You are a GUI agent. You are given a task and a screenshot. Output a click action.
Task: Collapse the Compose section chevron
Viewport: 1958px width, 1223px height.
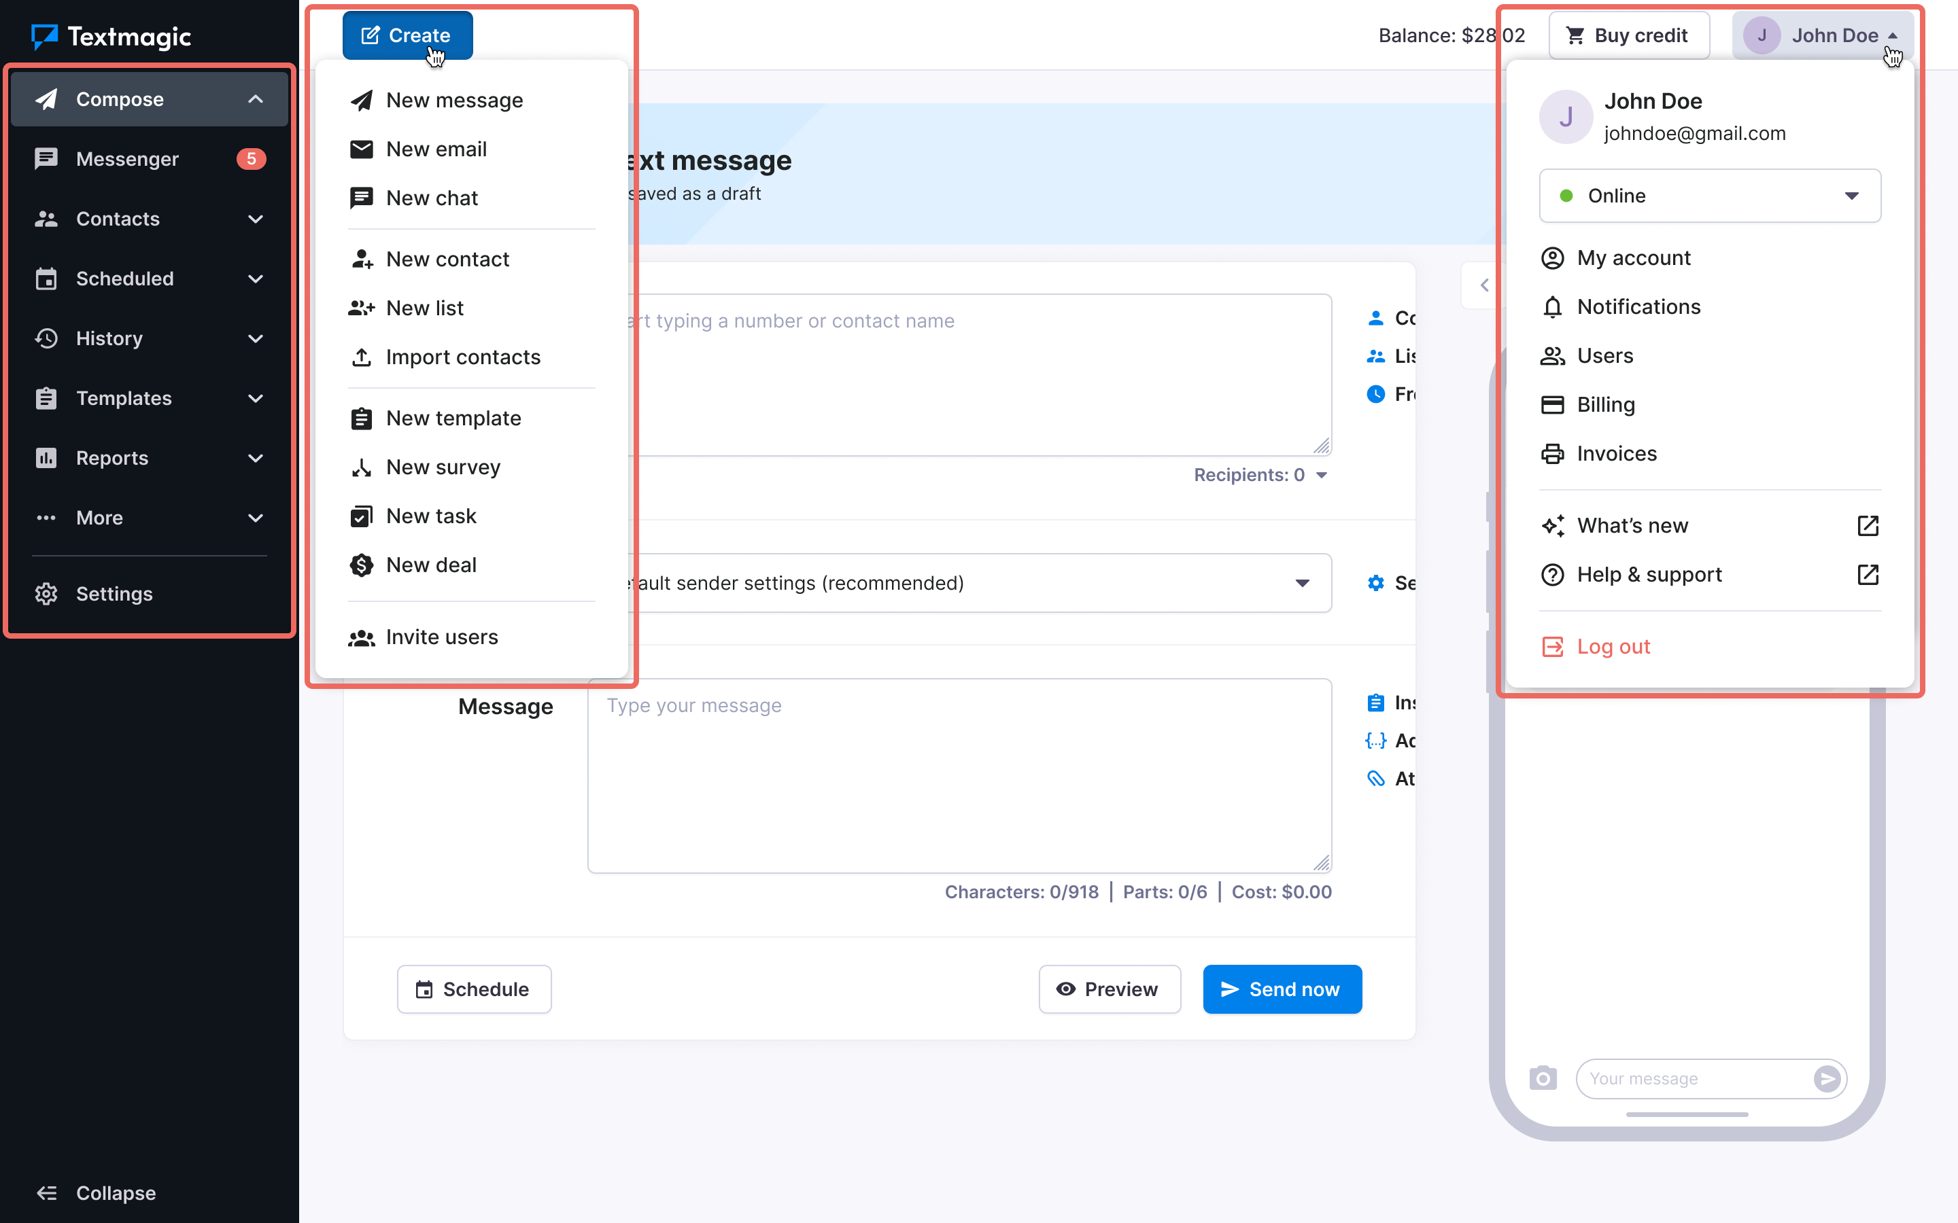coord(256,99)
